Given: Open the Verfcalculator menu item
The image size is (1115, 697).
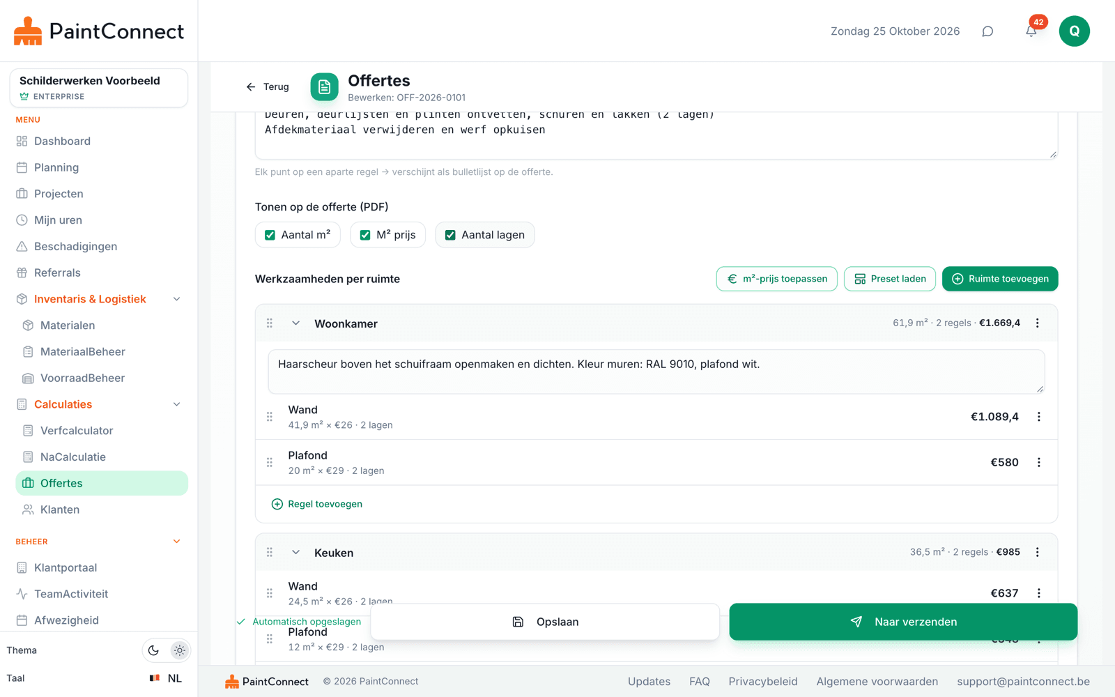Looking at the screenshot, I should point(102,431).
